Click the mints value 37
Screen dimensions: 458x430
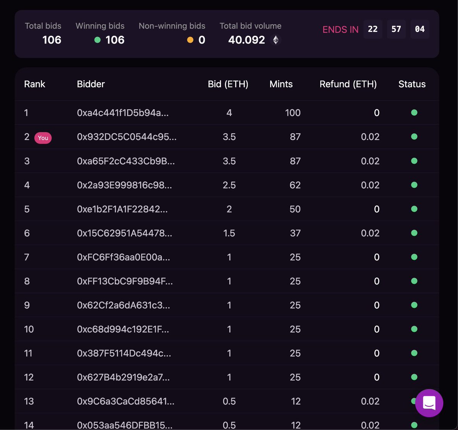295,233
